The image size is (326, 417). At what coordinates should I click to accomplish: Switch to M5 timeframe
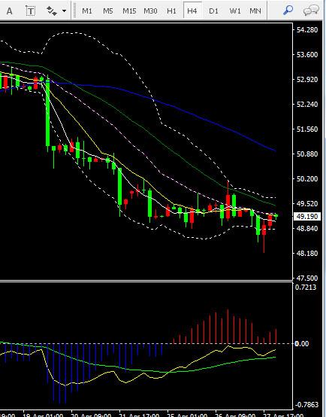pos(107,11)
